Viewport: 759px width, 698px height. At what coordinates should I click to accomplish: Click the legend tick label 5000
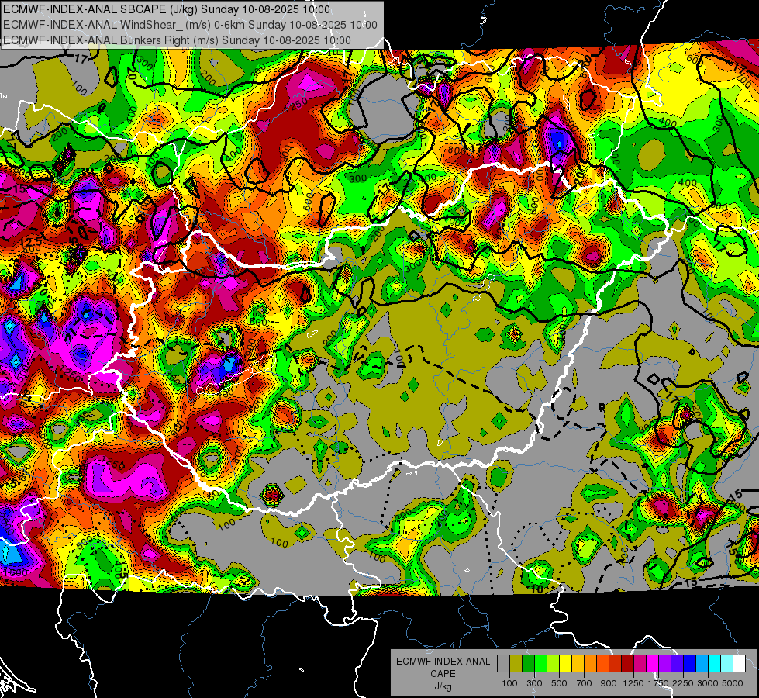pos(733,683)
